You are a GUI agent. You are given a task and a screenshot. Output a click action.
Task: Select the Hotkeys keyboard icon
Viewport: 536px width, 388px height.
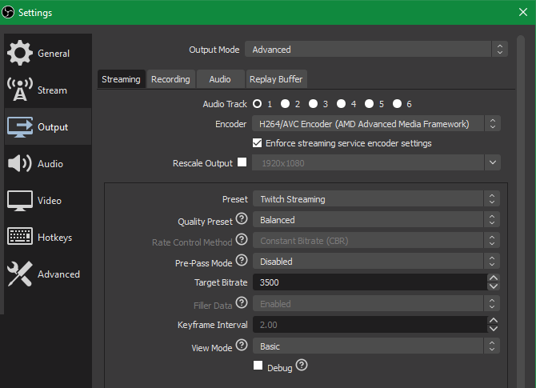tap(20, 238)
